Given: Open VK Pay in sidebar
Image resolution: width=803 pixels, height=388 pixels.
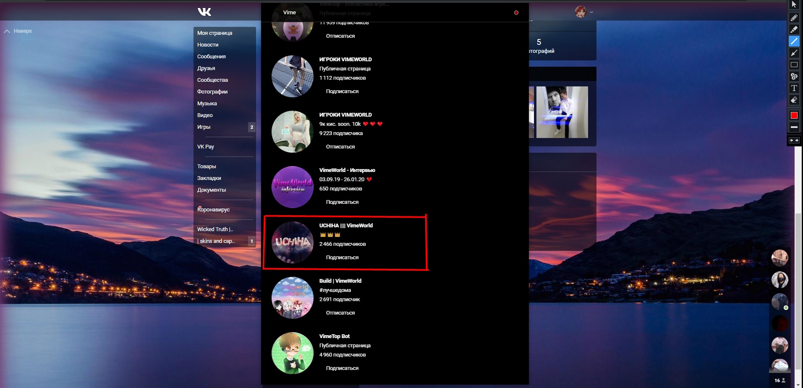Looking at the screenshot, I should pyautogui.click(x=206, y=146).
